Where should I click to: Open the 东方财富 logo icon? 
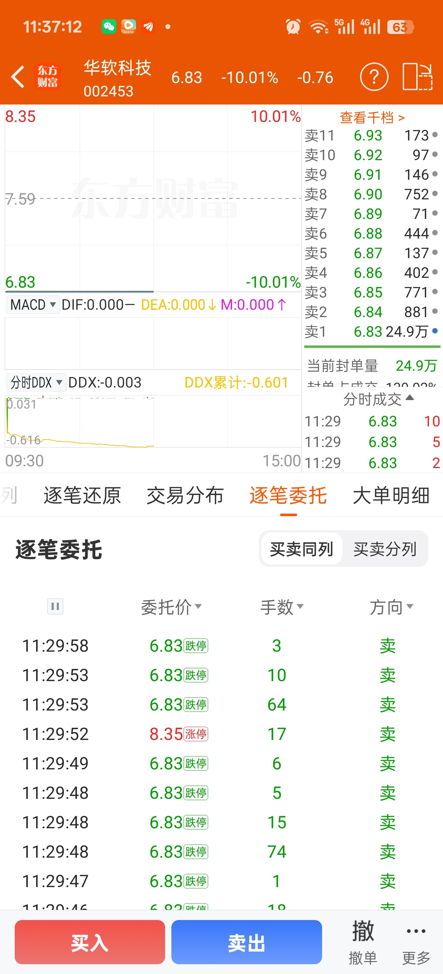pyautogui.click(x=48, y=76)
